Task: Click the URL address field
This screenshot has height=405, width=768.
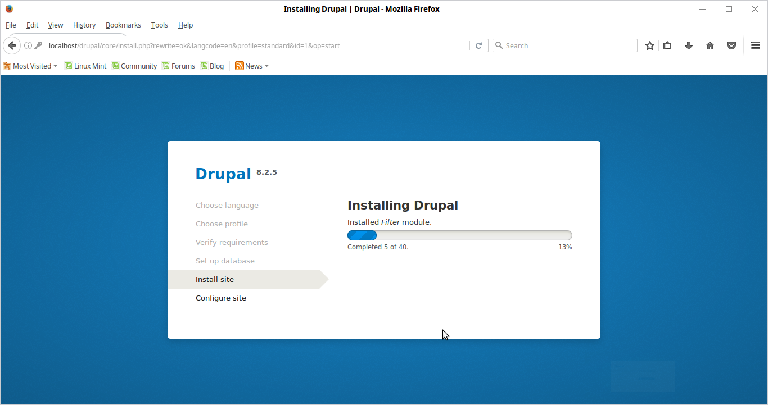Action: click(x=258, y=45)
